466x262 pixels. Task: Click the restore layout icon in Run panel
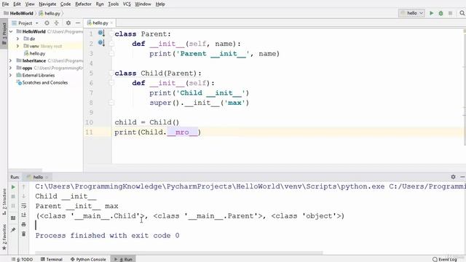[x=13, y=218]
